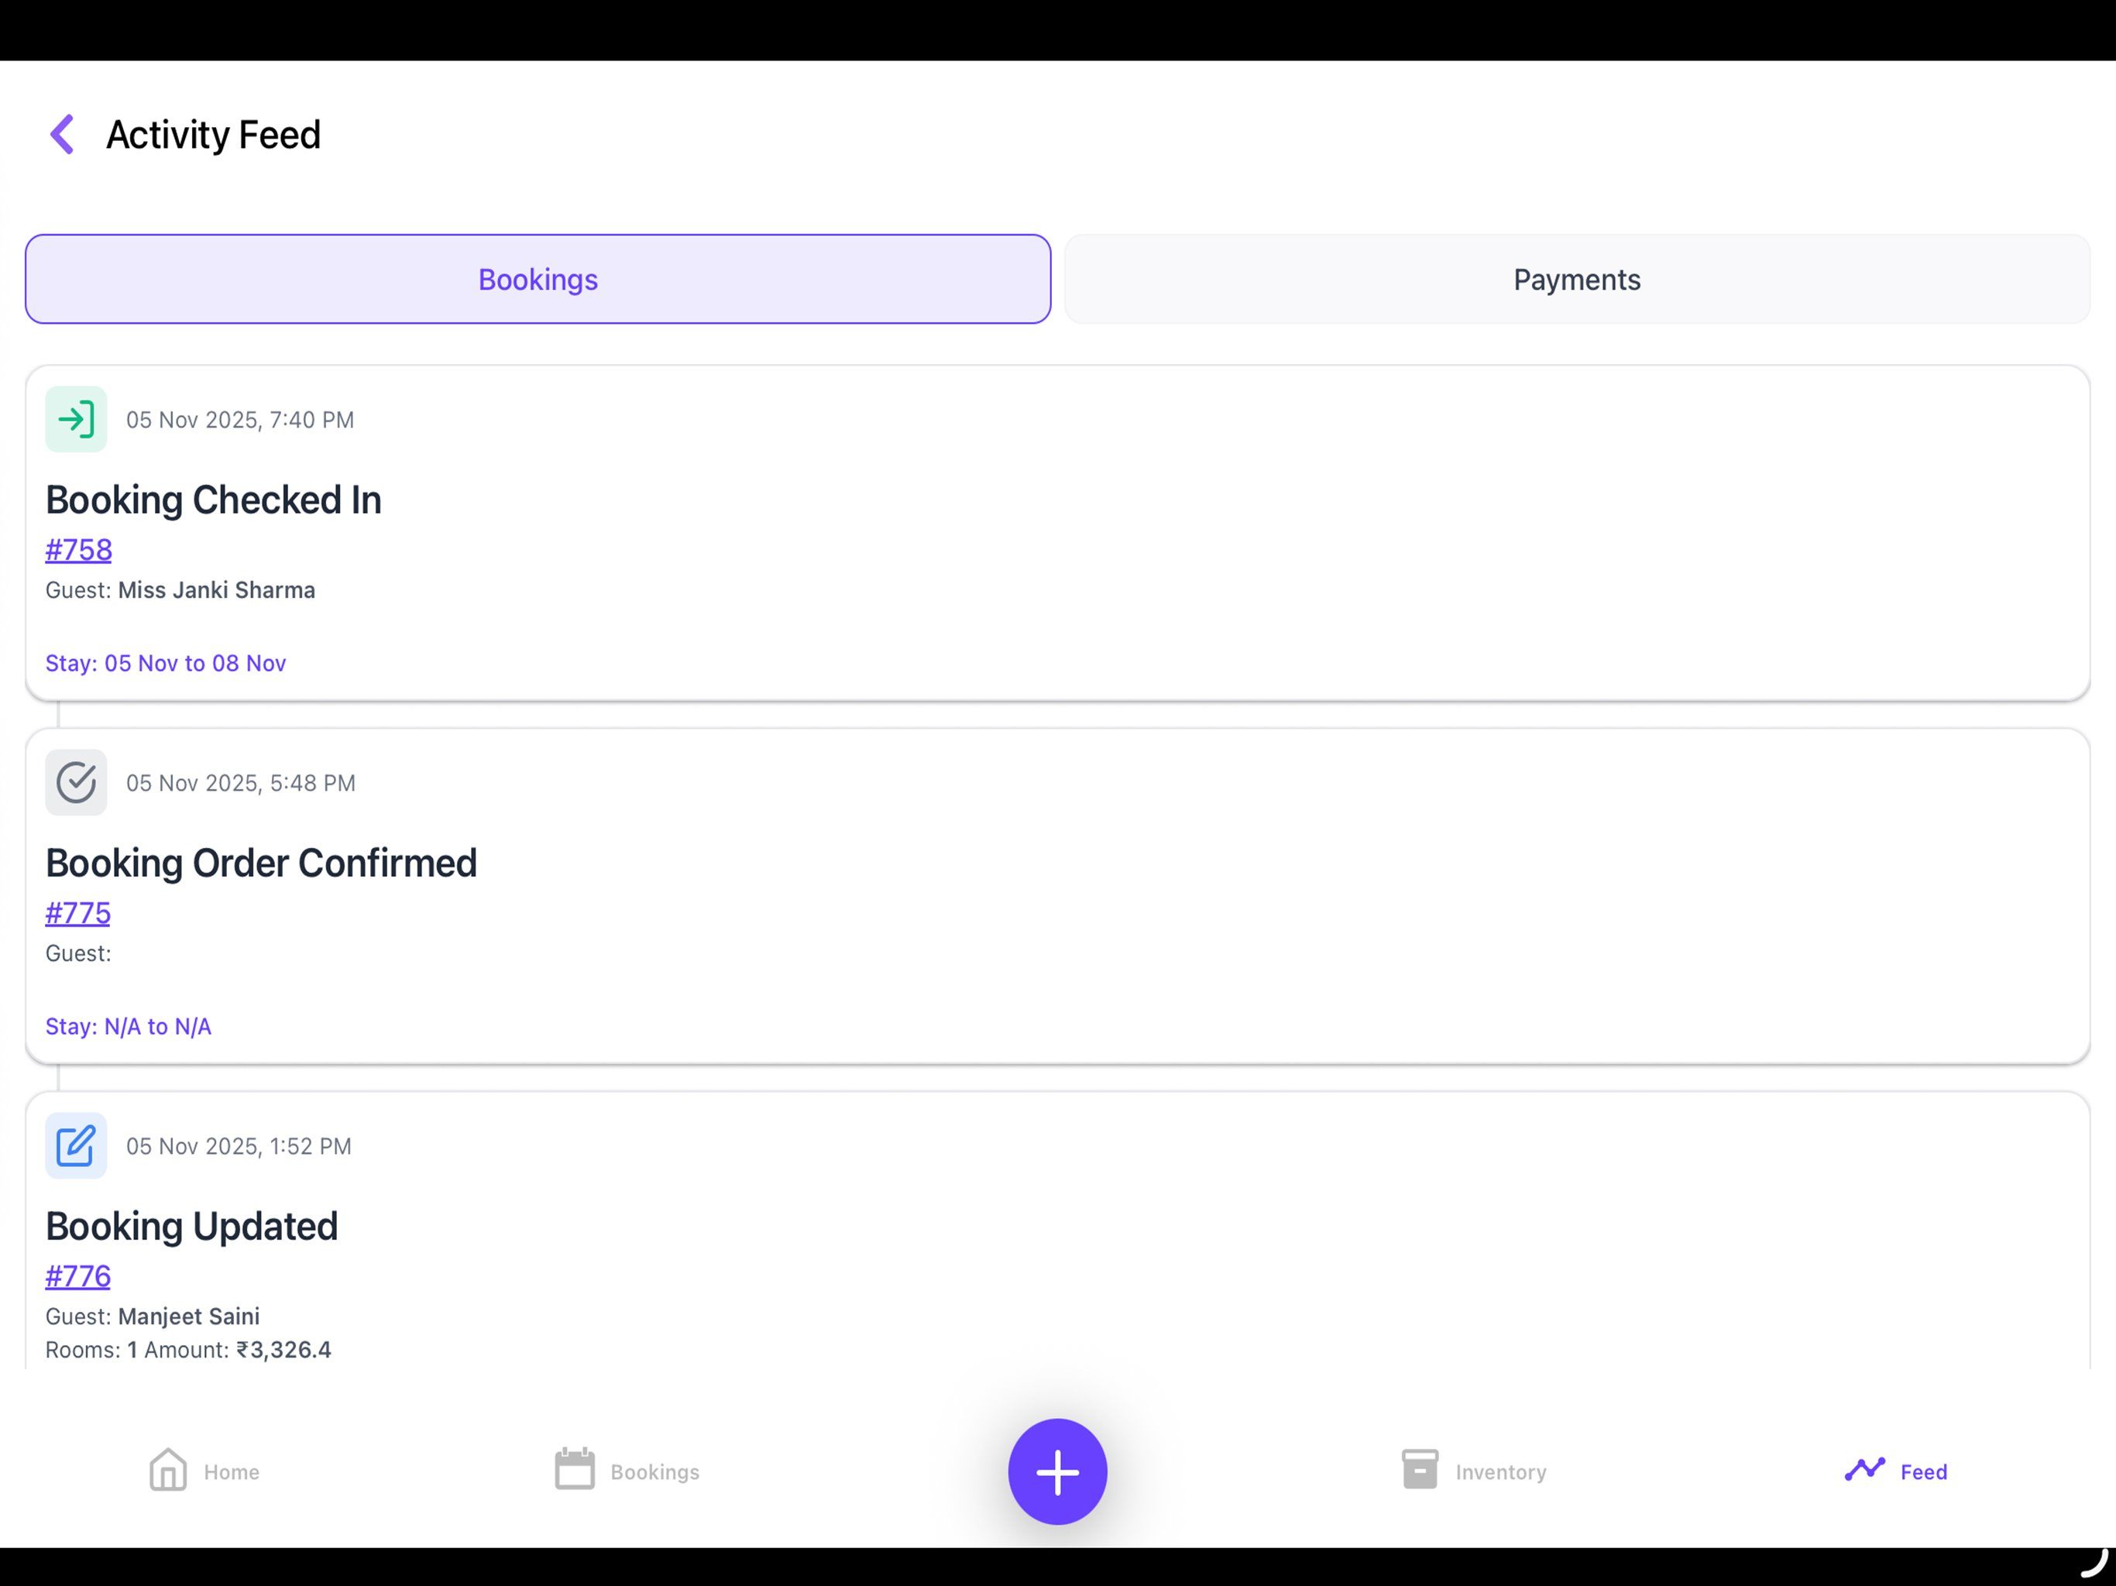This screenshot has height=1586, width=2116.
Task: Tap the Bookings calendar icon in bottom bar
Action: pos(575,1469)
